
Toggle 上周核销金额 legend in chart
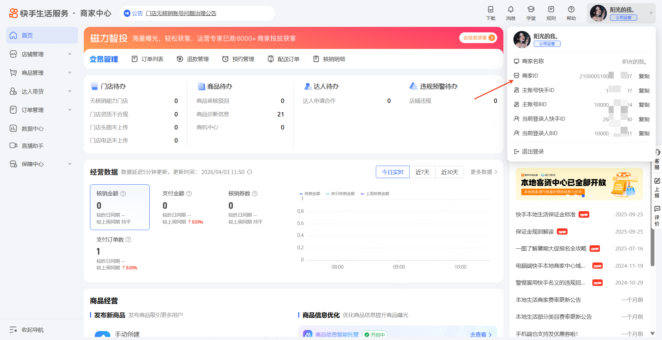(375, 194)
